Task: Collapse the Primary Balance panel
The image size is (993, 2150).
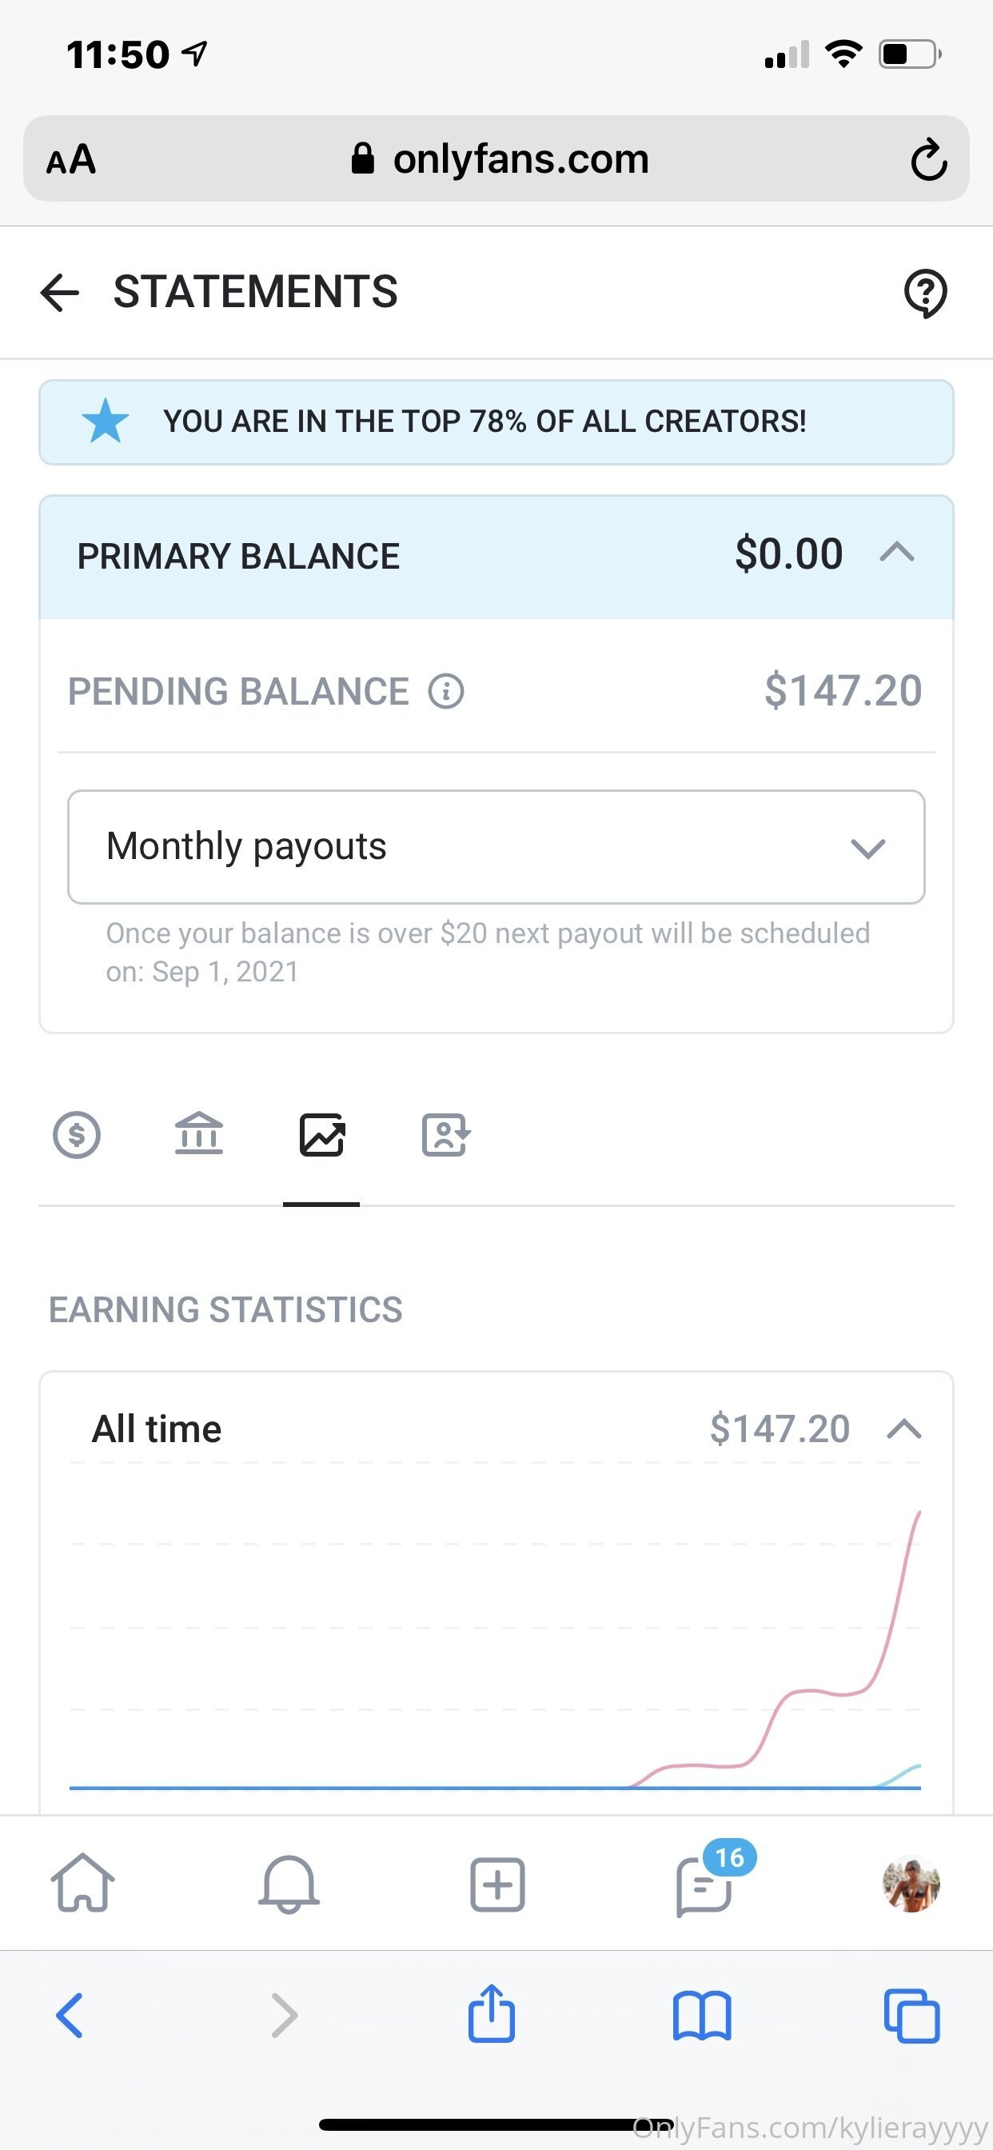Action: (x=897, y=553)
